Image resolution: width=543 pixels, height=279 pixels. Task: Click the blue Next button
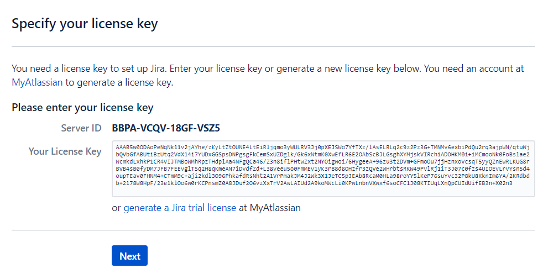pos(129,255)
